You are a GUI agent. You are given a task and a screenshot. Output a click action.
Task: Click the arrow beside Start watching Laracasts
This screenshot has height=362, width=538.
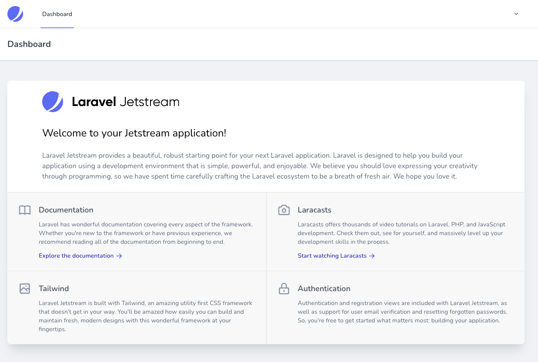[x=372, y=256]
